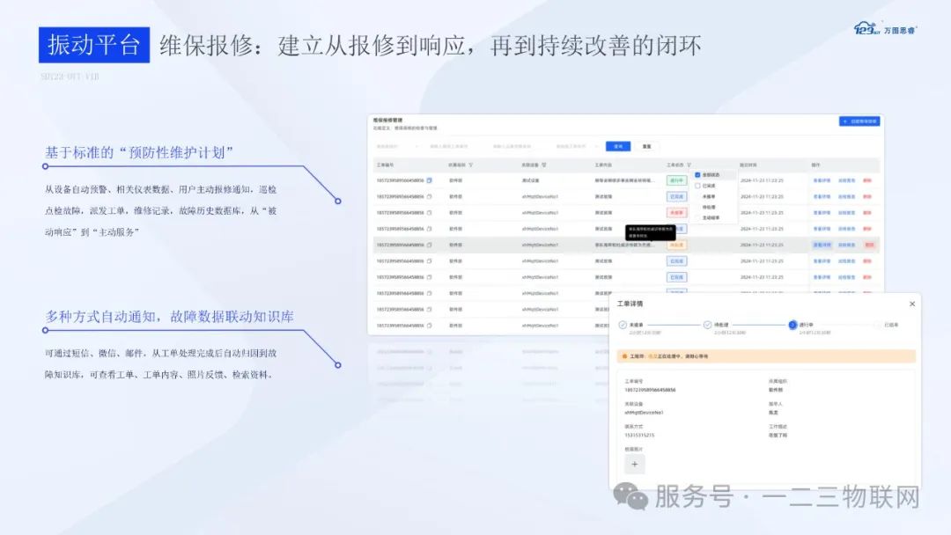Open highlighted 查看详情 button in the orange-status row
This screenshot has width=951, height=535.
point(822,245)
